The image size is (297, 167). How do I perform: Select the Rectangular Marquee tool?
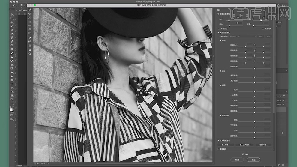pos(12,18)
